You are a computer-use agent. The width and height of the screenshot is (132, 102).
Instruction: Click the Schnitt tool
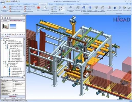tap(120, 8)
